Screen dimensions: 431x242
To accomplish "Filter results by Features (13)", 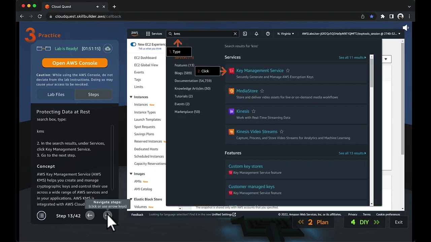I will (x=184, y=65).
